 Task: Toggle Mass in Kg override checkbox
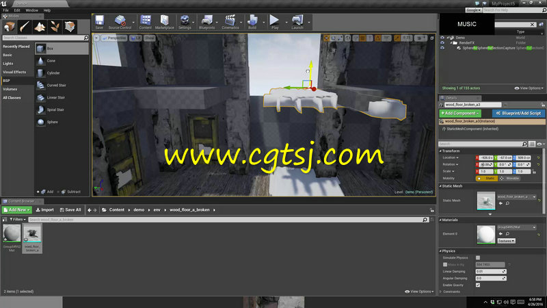(445, 265)
